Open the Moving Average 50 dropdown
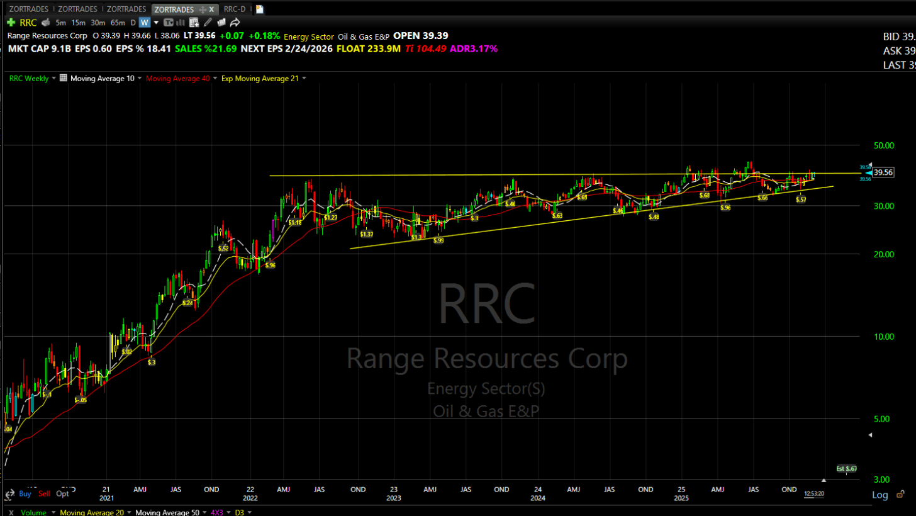The width and height of the screenshot is (916, 516). tap(203, 513)
